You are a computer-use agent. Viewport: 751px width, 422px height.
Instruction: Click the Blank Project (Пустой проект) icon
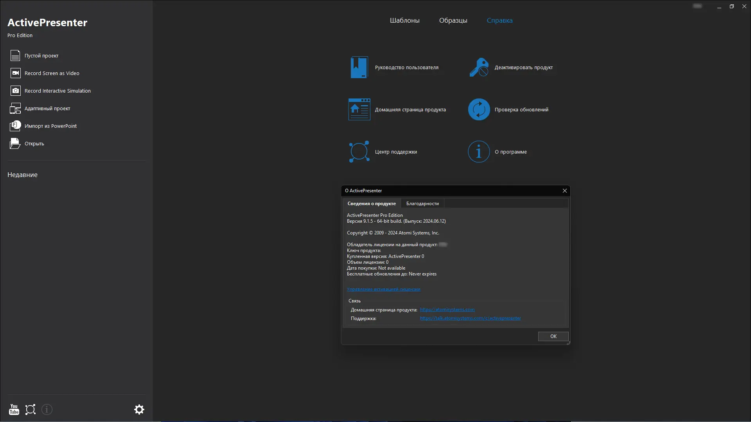click(15, 56)
